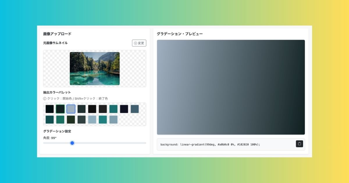
Task: Select the first near-black swatch in top row
Action: tap(49, 109)
